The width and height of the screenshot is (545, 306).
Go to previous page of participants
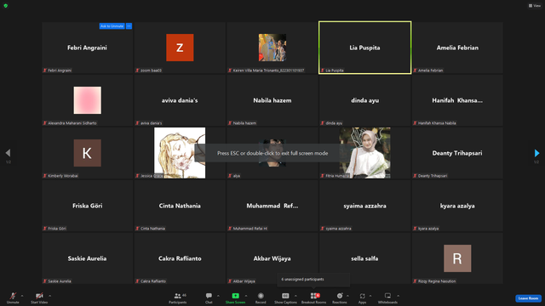[x=8, y=153]
